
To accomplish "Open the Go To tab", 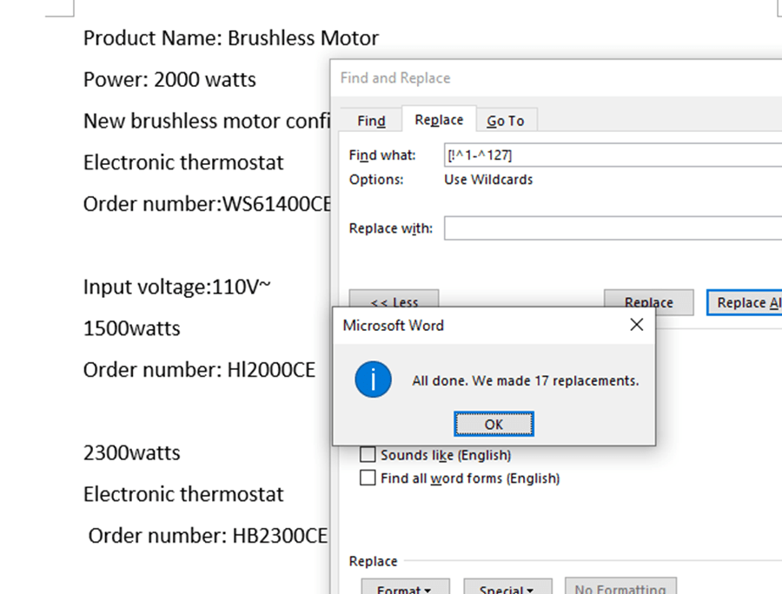I will point(505,121).
